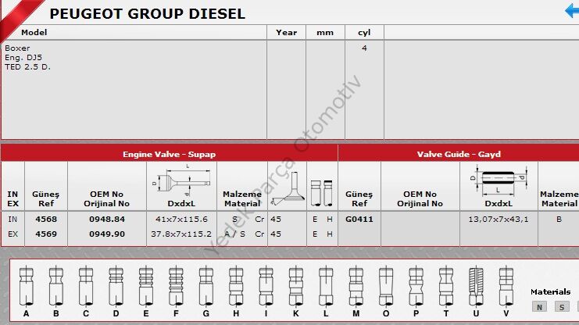Select valve stem type K diagram
This screenshot has height=325, width=579.
coord(296,286)
